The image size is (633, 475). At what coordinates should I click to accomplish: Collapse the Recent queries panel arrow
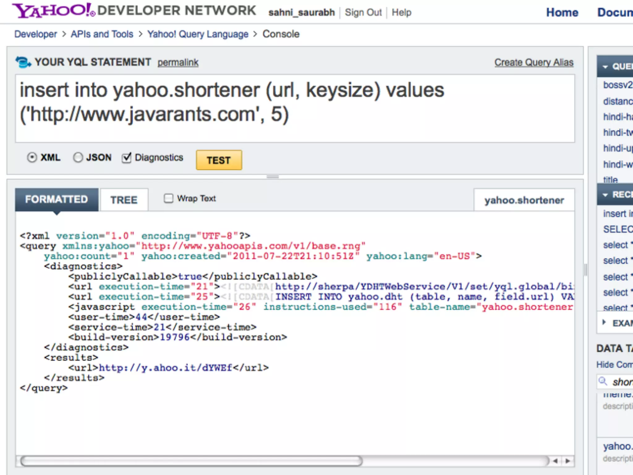click(x=605, y=195)
